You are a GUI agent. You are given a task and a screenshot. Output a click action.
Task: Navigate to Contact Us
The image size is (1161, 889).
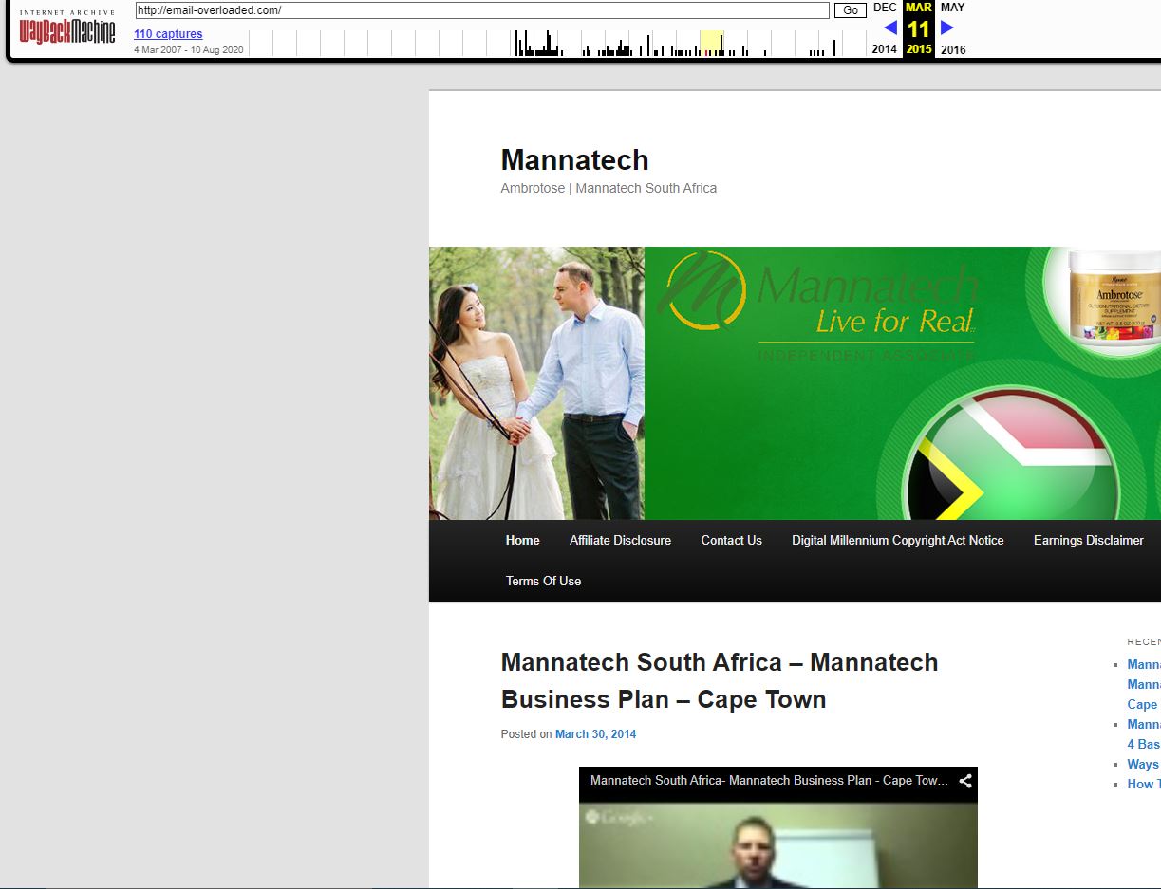click(731, 541)
